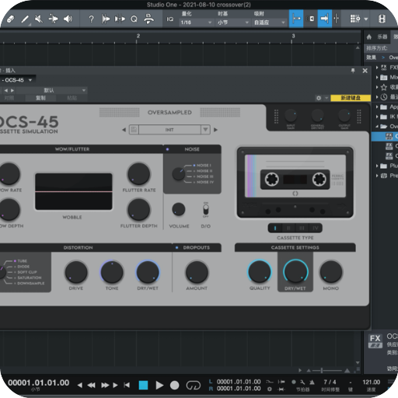This screenshot has height=398, width=398.
Task: Toggle the NOISE section enable dot
Action: 167,149
